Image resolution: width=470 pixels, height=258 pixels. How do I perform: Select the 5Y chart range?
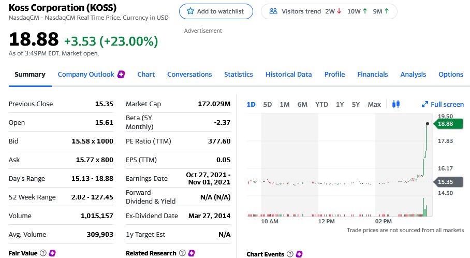click(356, 105)
